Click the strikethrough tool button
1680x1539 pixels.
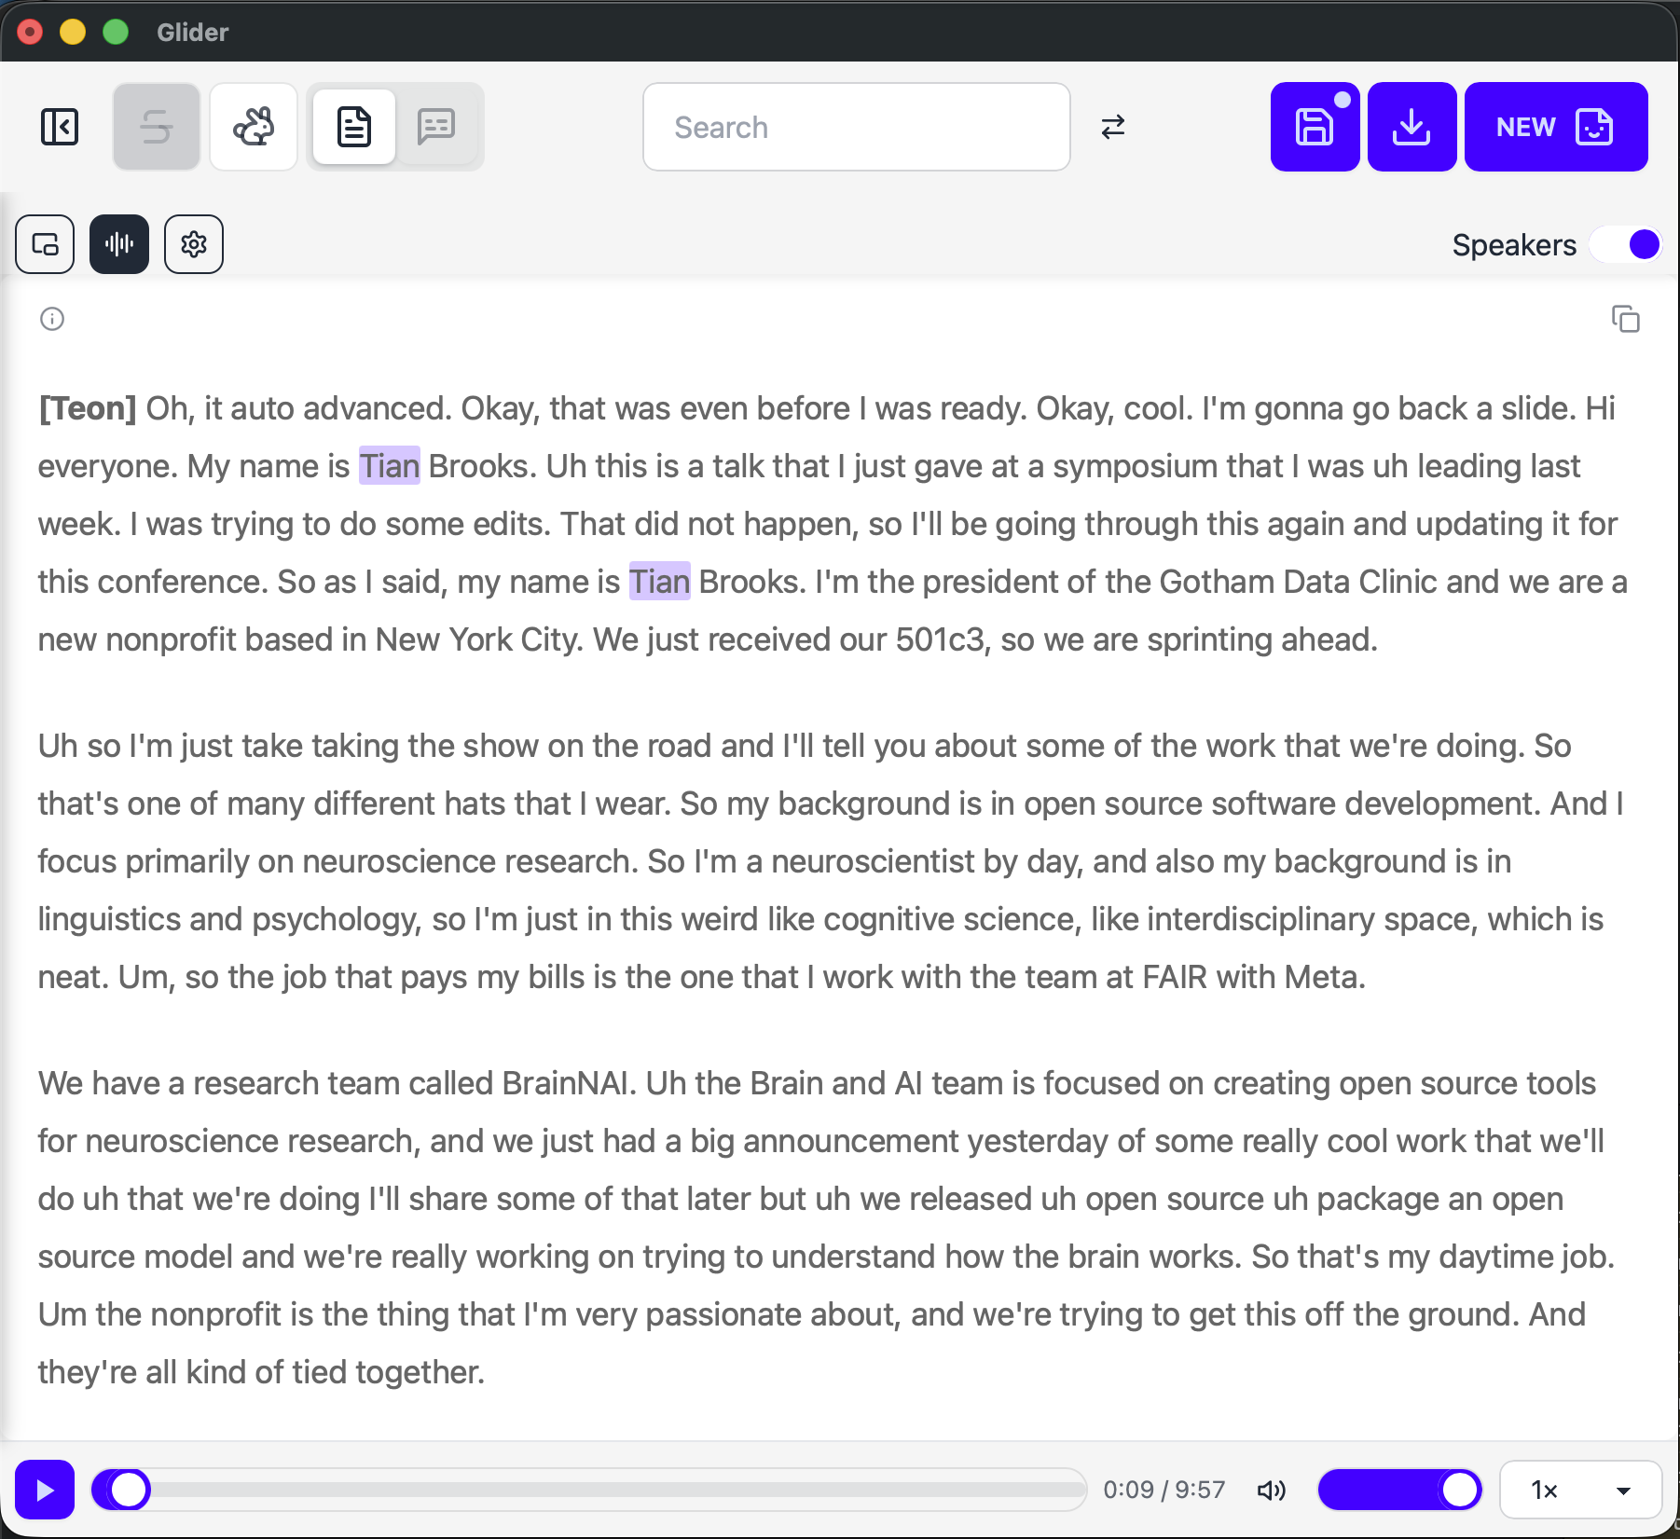[157, 127]
